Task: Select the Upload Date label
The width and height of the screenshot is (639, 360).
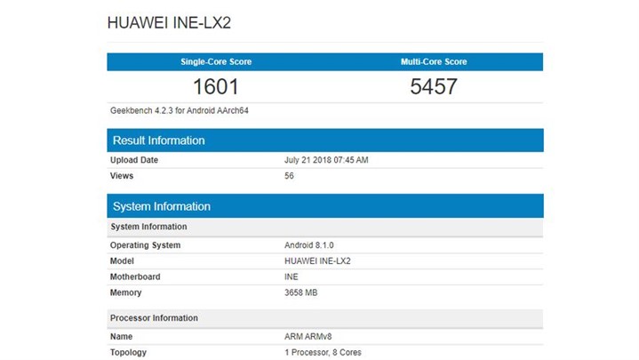Action: [134, 160]
